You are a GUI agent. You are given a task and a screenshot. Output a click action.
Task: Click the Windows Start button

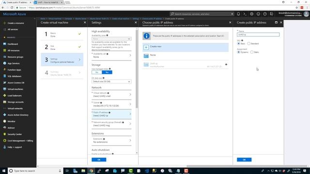coord(4,171)
